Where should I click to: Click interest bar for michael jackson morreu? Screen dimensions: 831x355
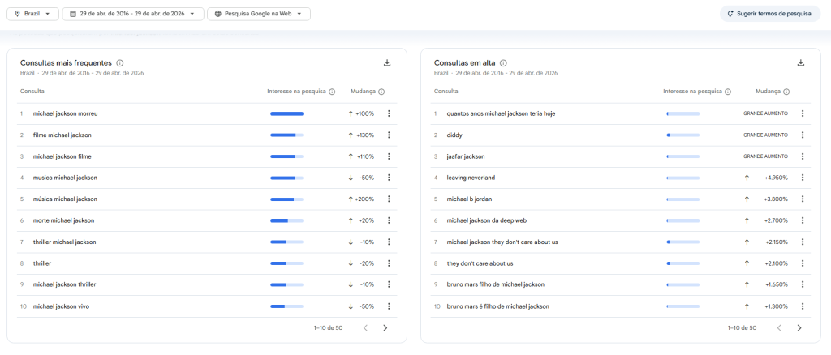click(286, 113)
